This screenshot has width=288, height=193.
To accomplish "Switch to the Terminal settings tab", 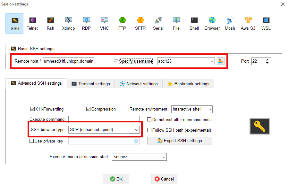I will [x=91, y=84].
